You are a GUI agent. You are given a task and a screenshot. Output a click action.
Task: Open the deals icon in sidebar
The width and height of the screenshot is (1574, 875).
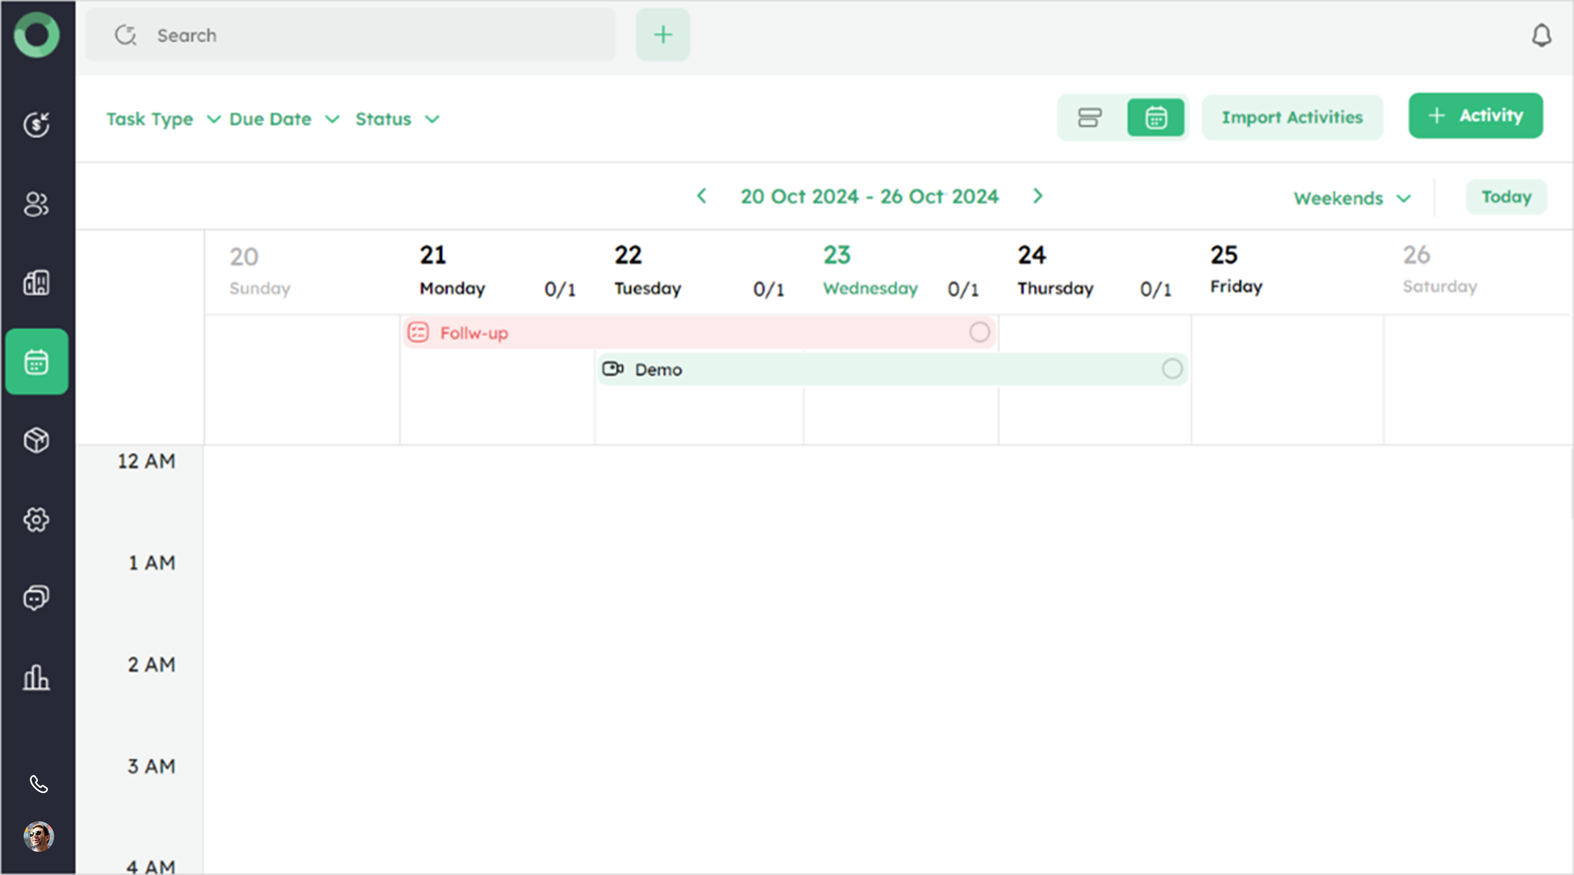37,125
